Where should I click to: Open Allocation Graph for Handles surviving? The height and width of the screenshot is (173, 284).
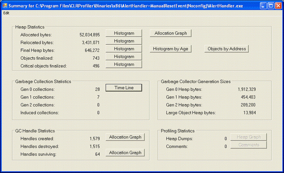point(125,153)
